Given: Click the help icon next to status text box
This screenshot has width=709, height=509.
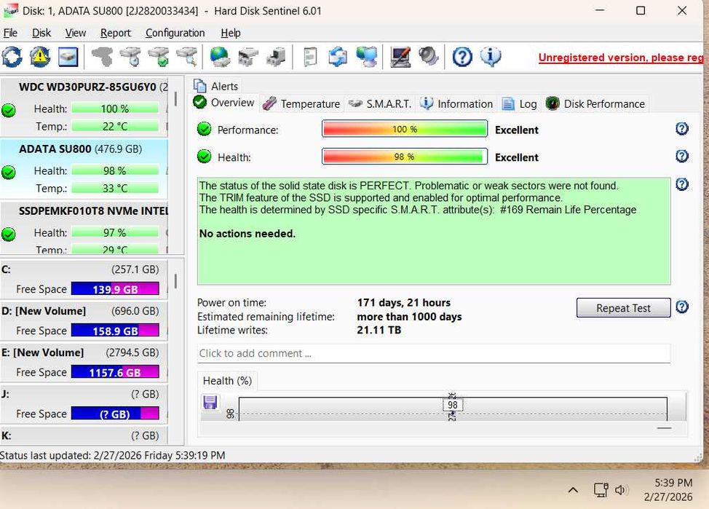Looking at the screenshot, I should pos(682,185).
